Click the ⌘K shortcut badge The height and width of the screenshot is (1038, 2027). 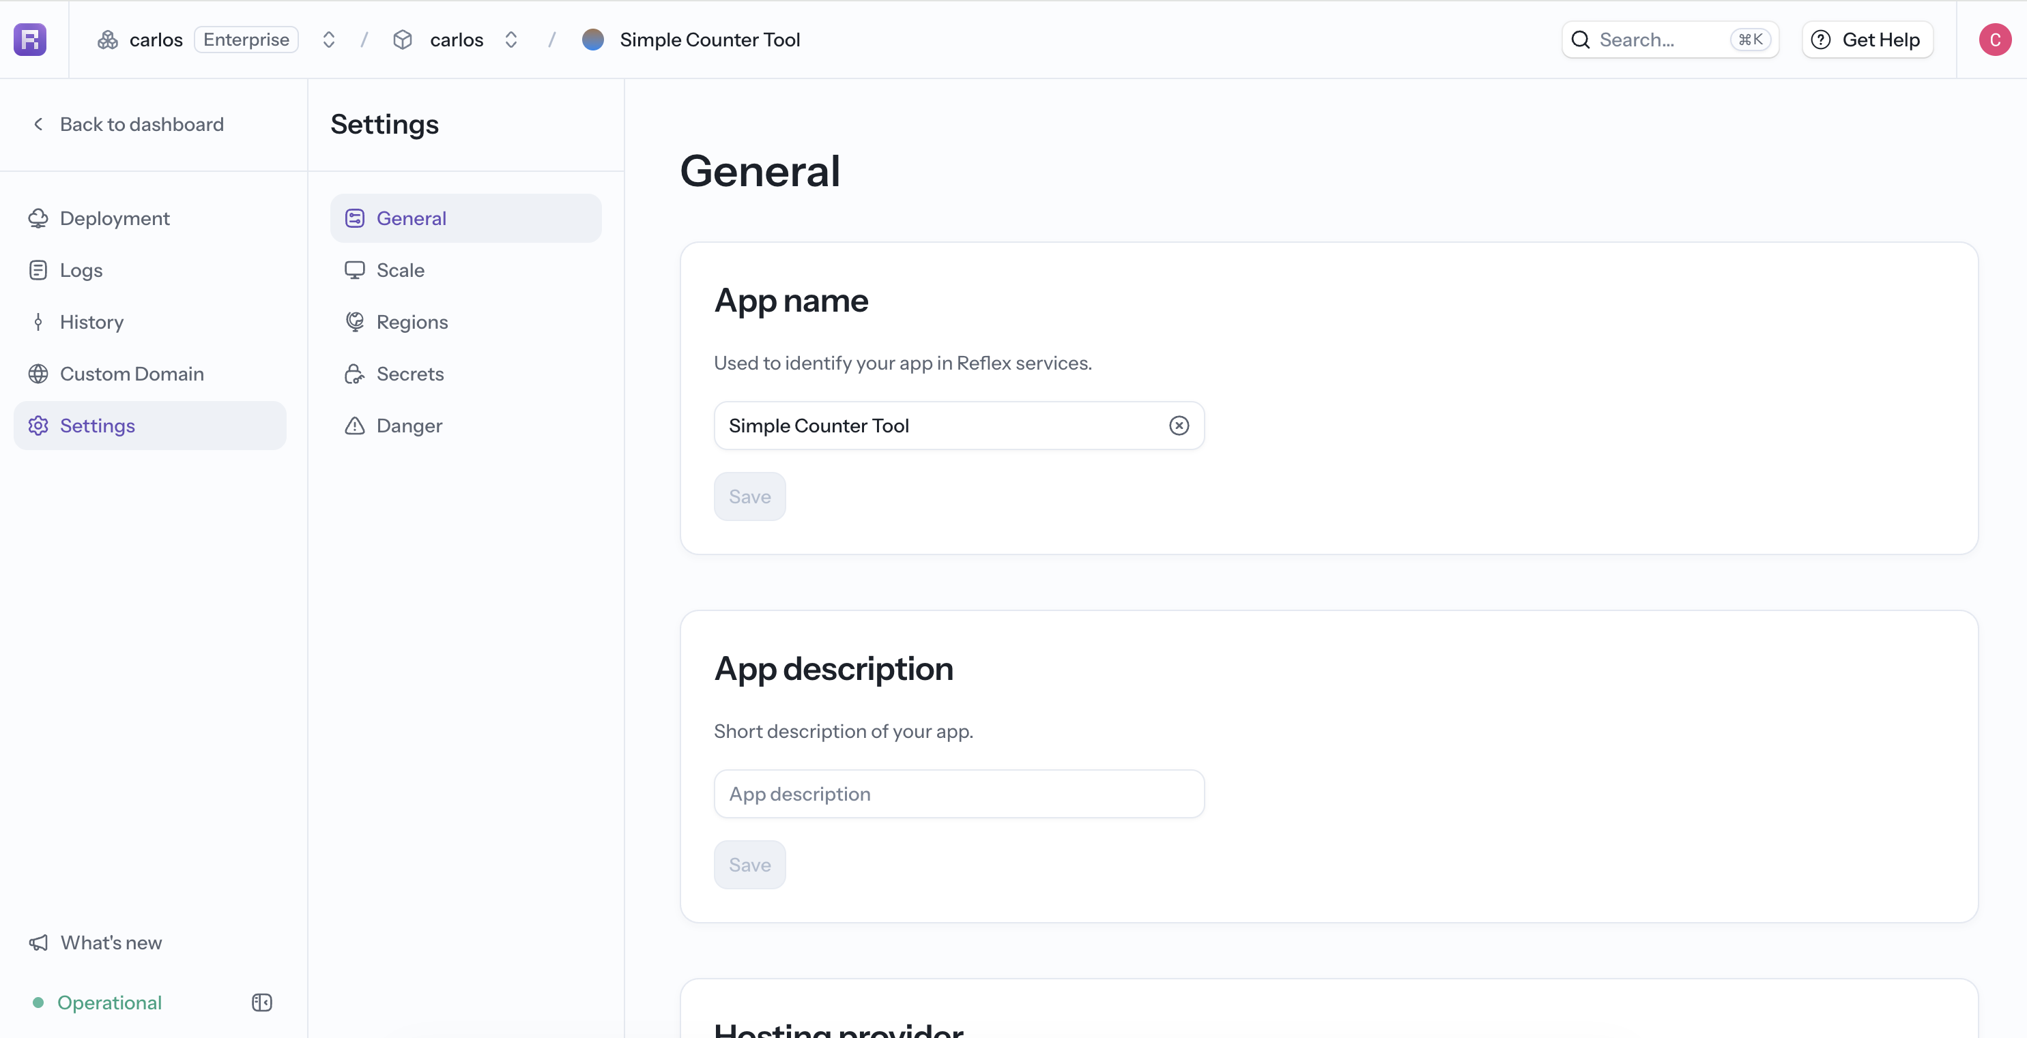point(1751,40)
